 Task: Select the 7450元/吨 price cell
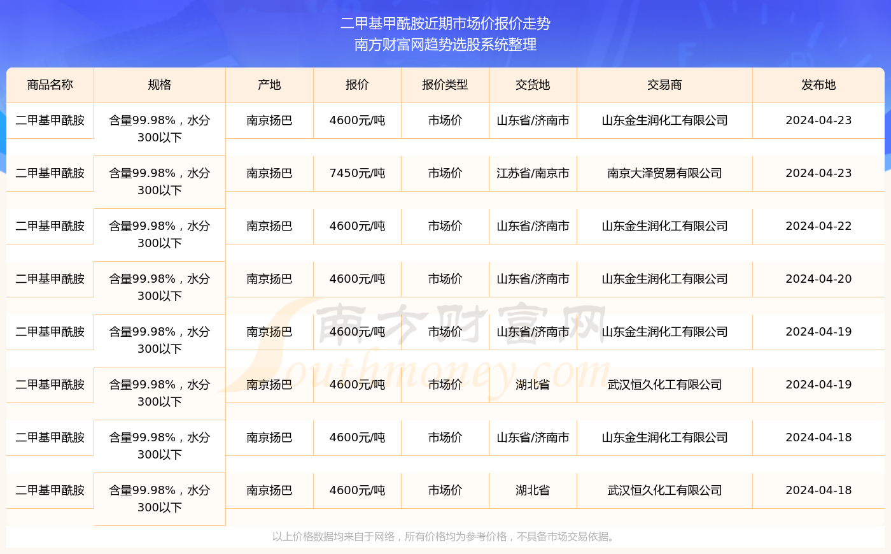(x=357, y=173)
